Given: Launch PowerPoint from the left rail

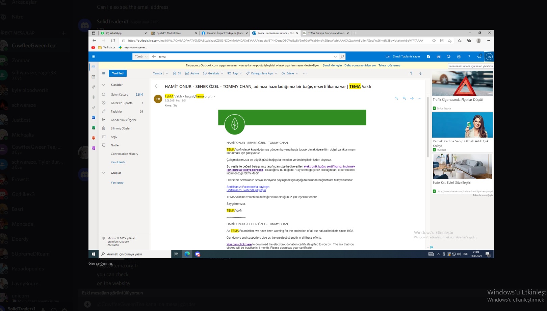Looking at the screenshot, I should tap(94, 138).
